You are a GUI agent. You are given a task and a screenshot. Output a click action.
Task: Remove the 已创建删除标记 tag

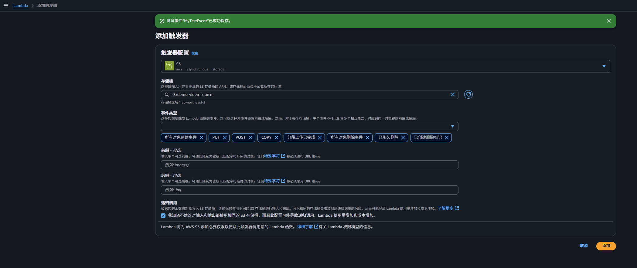pyautogui.click(x=447, y=137)
